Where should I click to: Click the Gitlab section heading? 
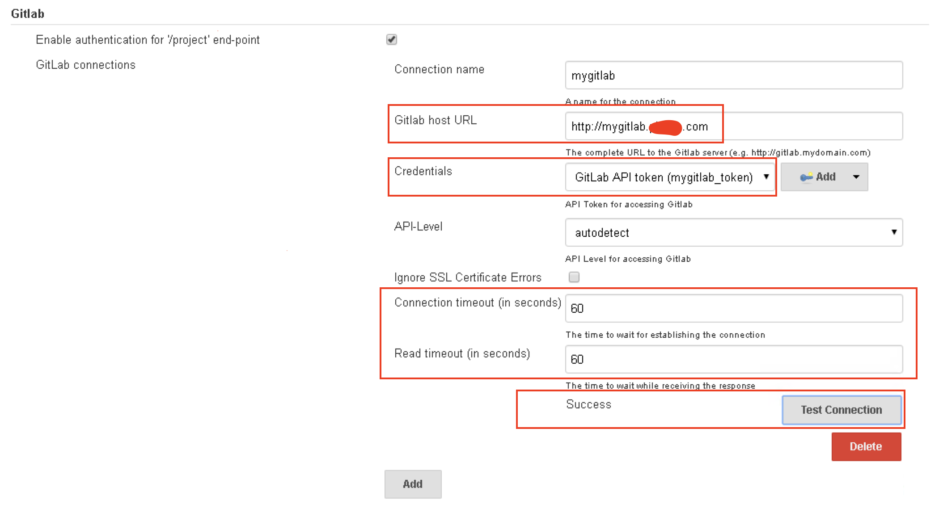click(28, 14)
